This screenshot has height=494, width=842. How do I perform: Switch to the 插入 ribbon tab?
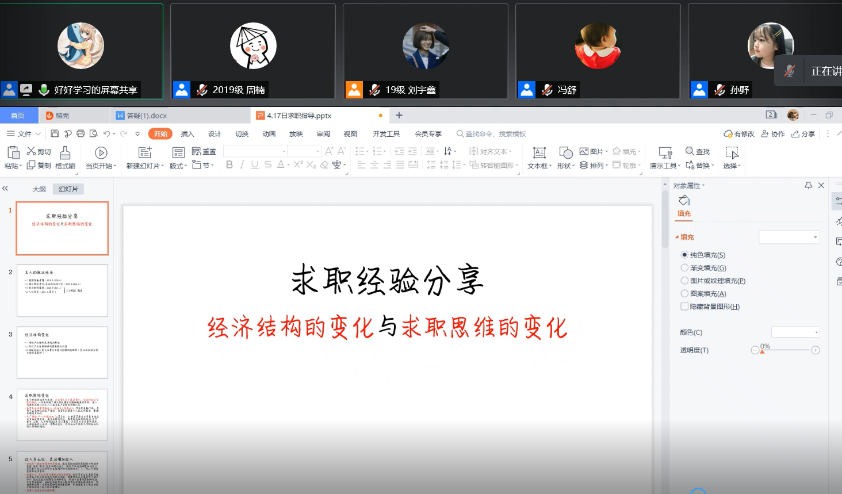[x=187, y=134]
